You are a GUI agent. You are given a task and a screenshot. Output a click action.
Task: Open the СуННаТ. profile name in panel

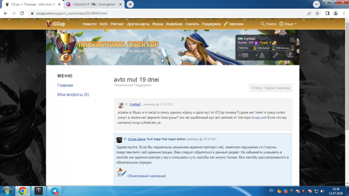click(250, 39)
